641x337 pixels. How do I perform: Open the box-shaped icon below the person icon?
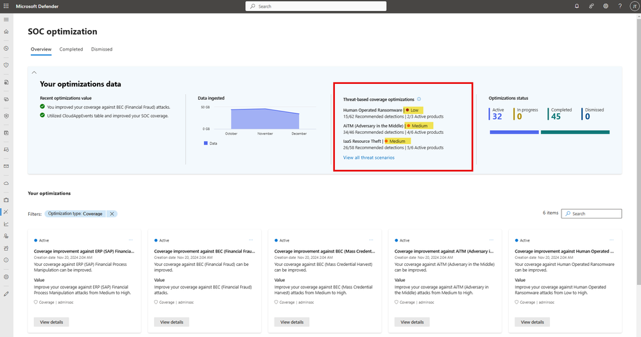point(6,248)
